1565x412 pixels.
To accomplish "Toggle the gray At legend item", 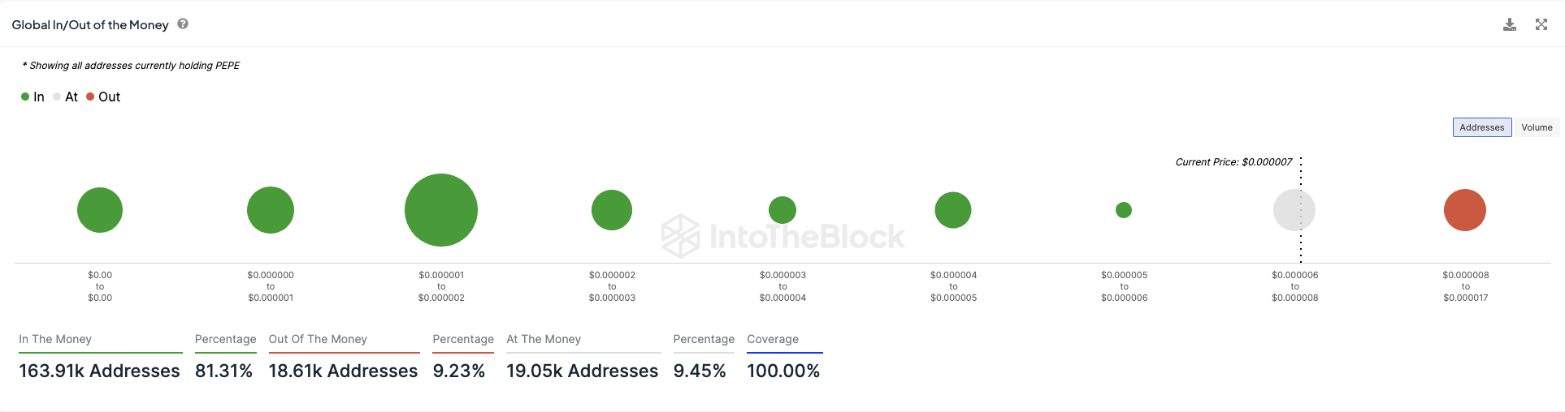I will [66, 97].
